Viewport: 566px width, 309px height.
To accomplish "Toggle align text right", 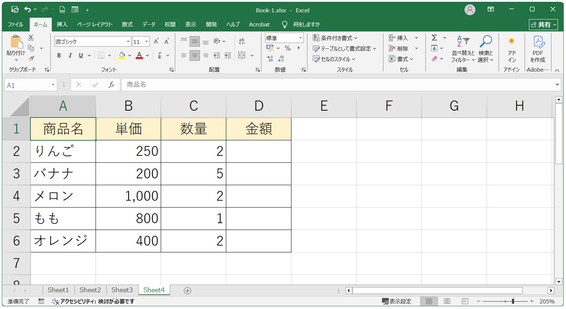I will coord(205,56).
